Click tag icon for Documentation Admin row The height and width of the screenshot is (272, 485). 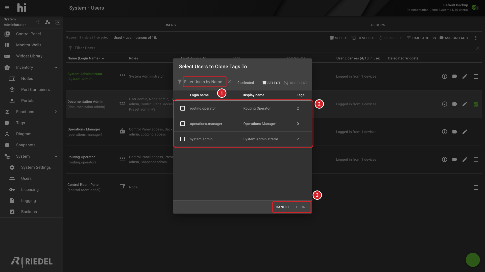point(455,104)
